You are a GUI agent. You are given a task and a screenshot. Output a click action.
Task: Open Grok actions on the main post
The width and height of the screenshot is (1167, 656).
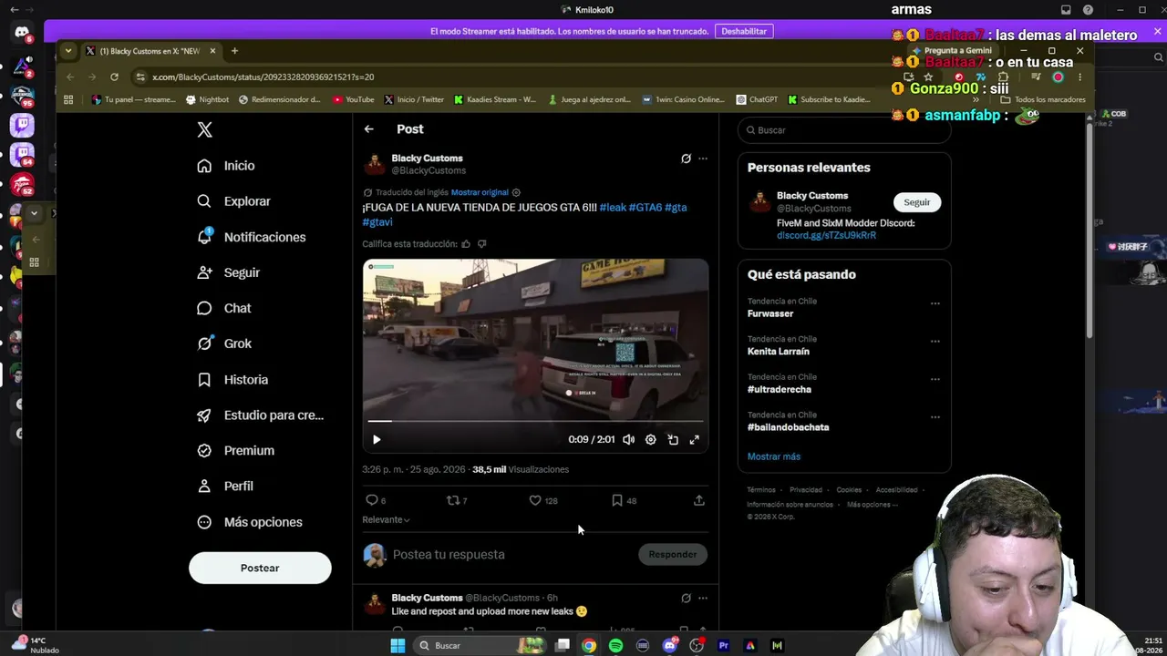click(686, 159)
